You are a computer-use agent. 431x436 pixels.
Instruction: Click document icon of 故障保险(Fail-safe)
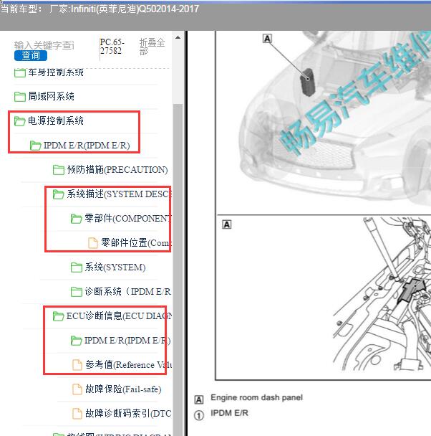77,389
